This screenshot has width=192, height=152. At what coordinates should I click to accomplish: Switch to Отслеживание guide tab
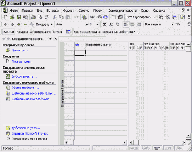40,32
